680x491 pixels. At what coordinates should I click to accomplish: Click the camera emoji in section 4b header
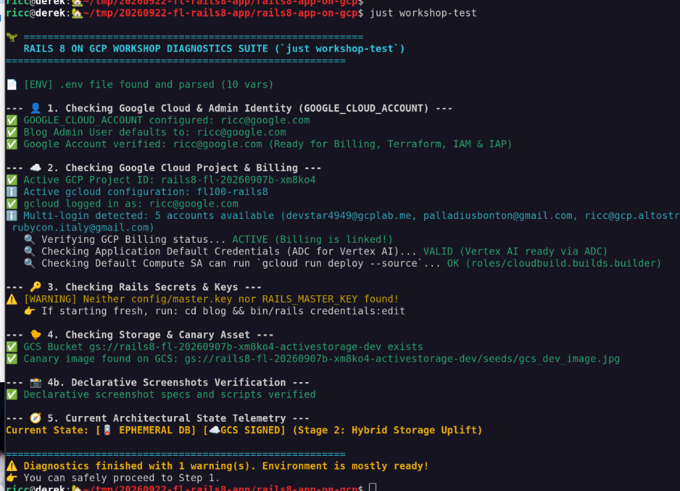[36, 382]
